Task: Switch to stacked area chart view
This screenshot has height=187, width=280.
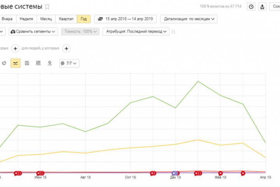Action: (27, 63)
